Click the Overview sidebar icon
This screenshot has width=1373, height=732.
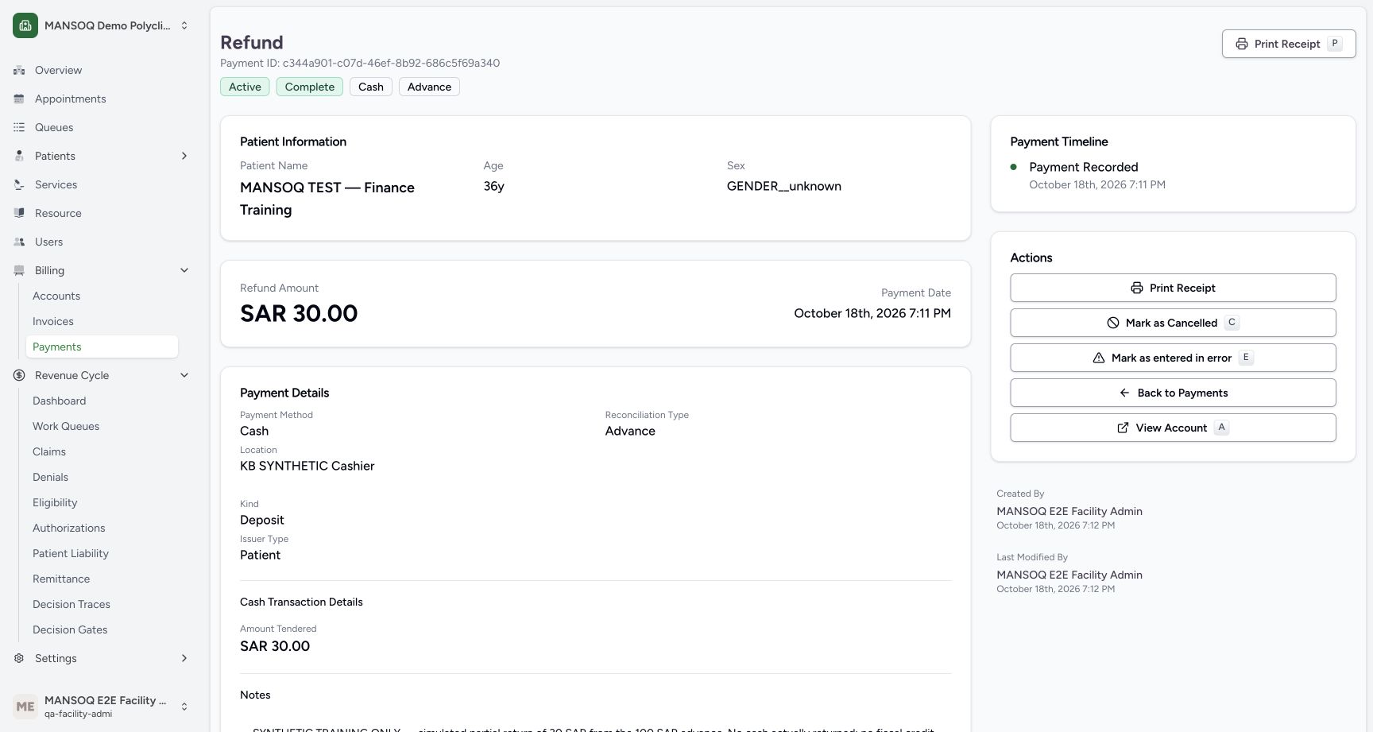pos(19,70)
